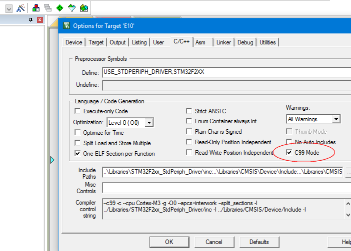Screen dimensions: 351x251
Task: Click the cyan arrow marker in editor margin
Action: click(52, 160)
